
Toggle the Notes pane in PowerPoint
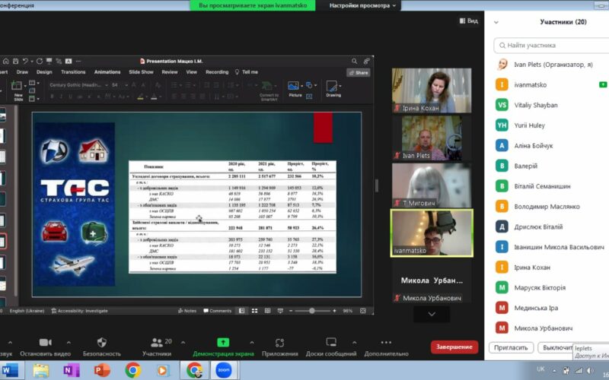tap(187, 311)
